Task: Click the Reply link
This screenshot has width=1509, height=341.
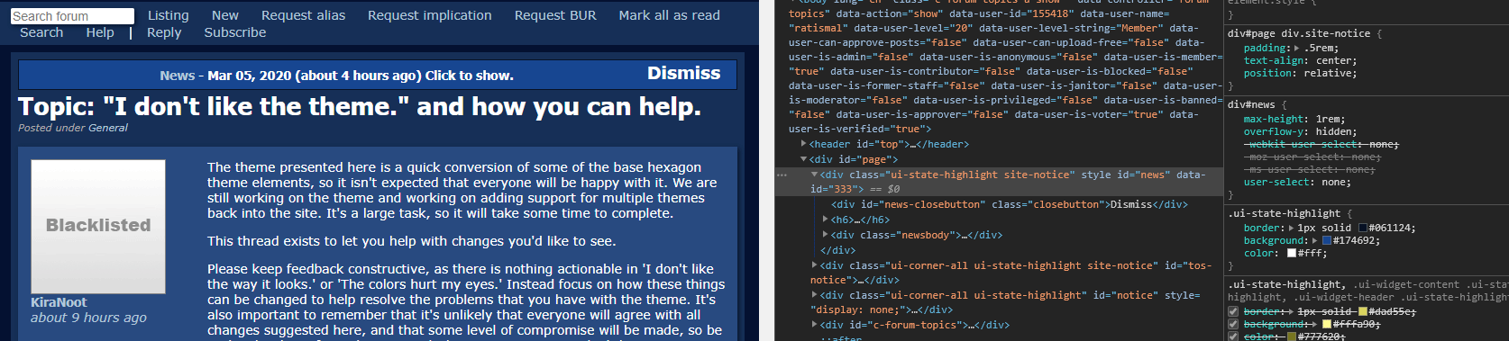Action: coord(164,32)
